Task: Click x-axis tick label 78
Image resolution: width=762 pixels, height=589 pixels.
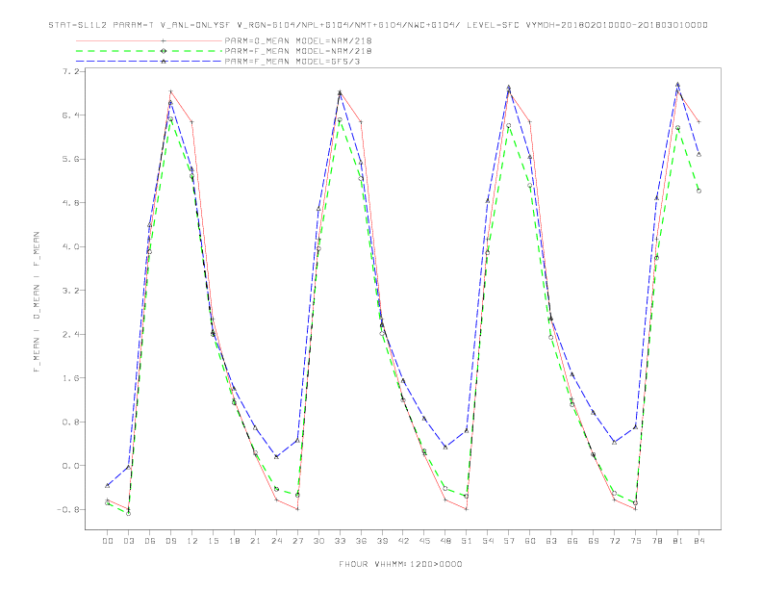Action: (656, 541)
